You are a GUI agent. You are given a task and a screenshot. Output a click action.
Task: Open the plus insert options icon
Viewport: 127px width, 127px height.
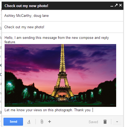[x=50, y=122]
